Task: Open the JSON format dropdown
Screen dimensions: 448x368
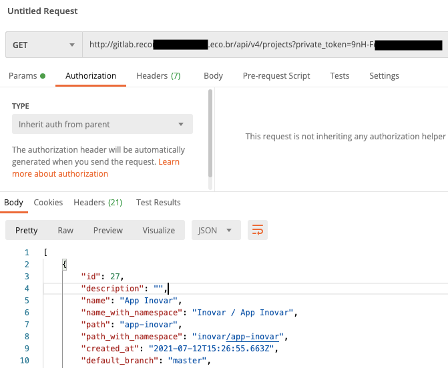Action: click(216, 230)
